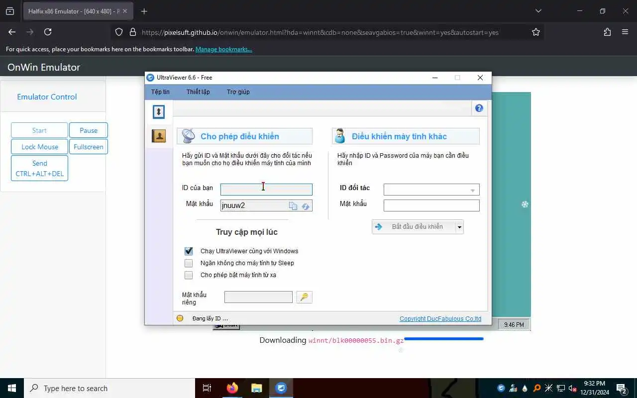Open the Windows Start menu

coord(12,388)
